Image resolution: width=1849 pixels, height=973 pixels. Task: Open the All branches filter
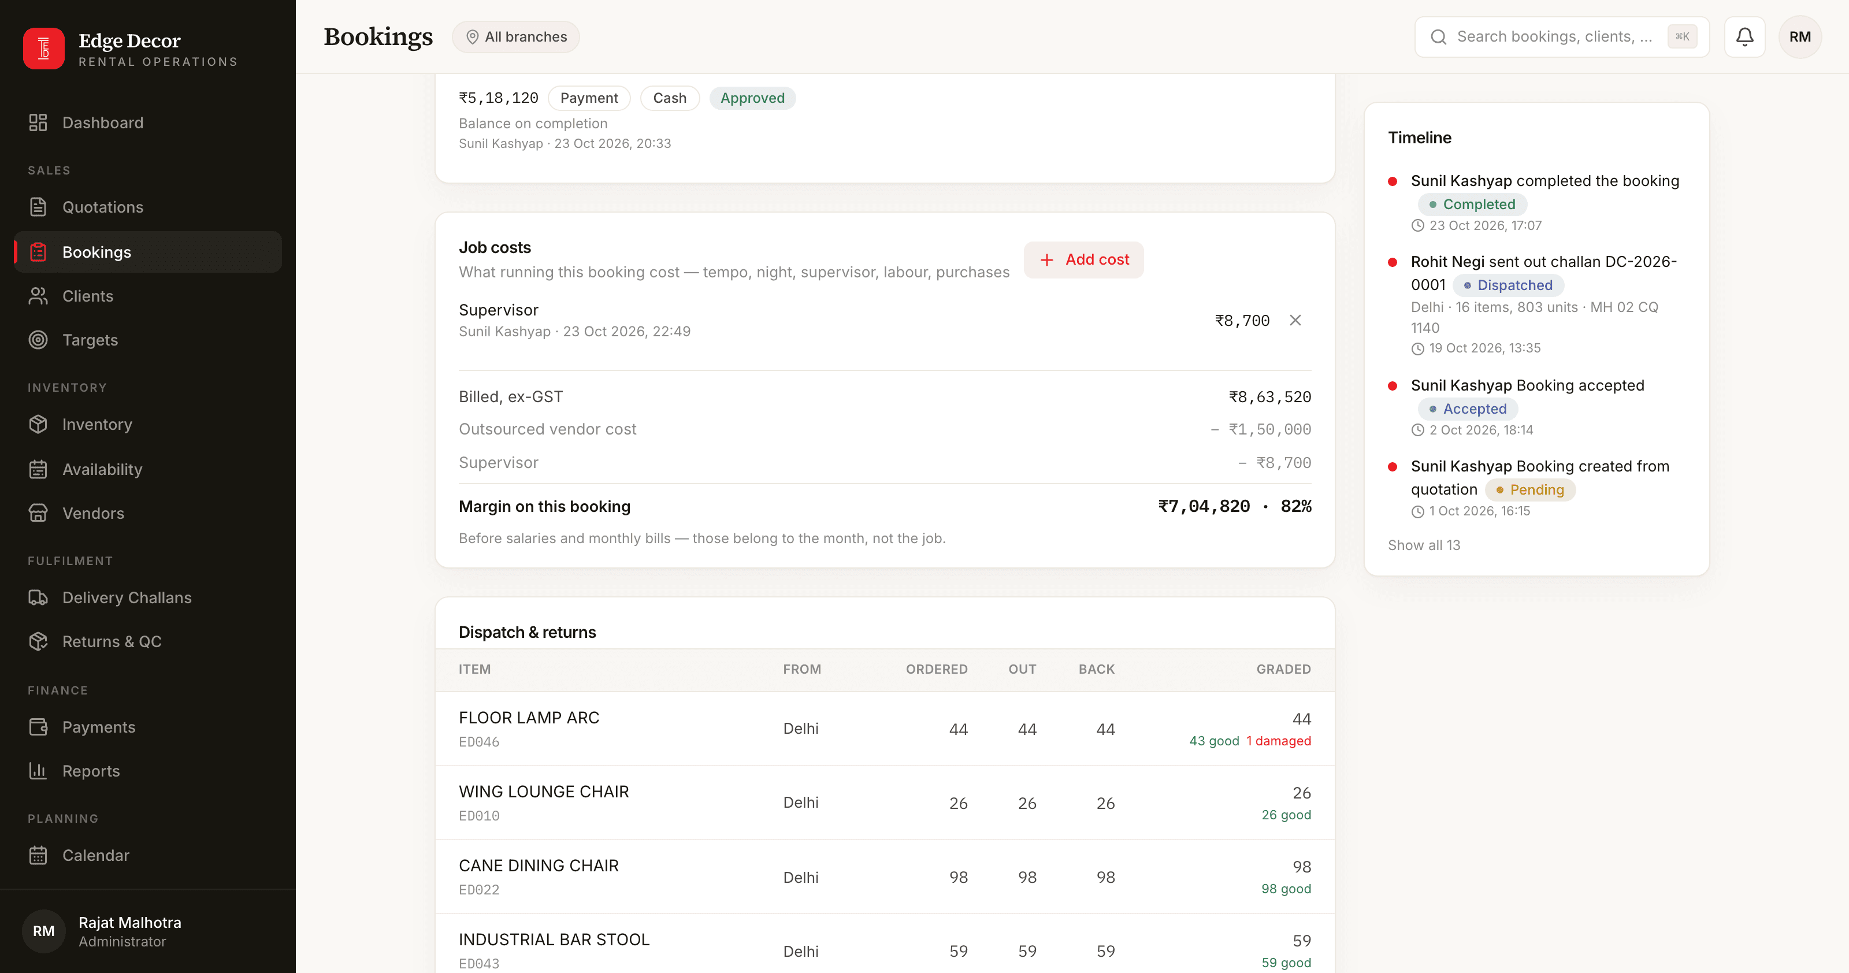pos(516,36)
